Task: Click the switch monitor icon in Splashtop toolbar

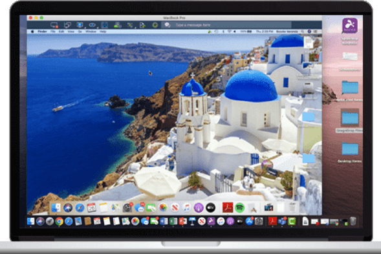Action: (67, 25)
